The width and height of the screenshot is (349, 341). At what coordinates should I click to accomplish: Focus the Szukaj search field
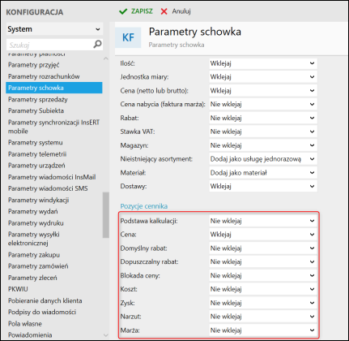tap(54, 45)
